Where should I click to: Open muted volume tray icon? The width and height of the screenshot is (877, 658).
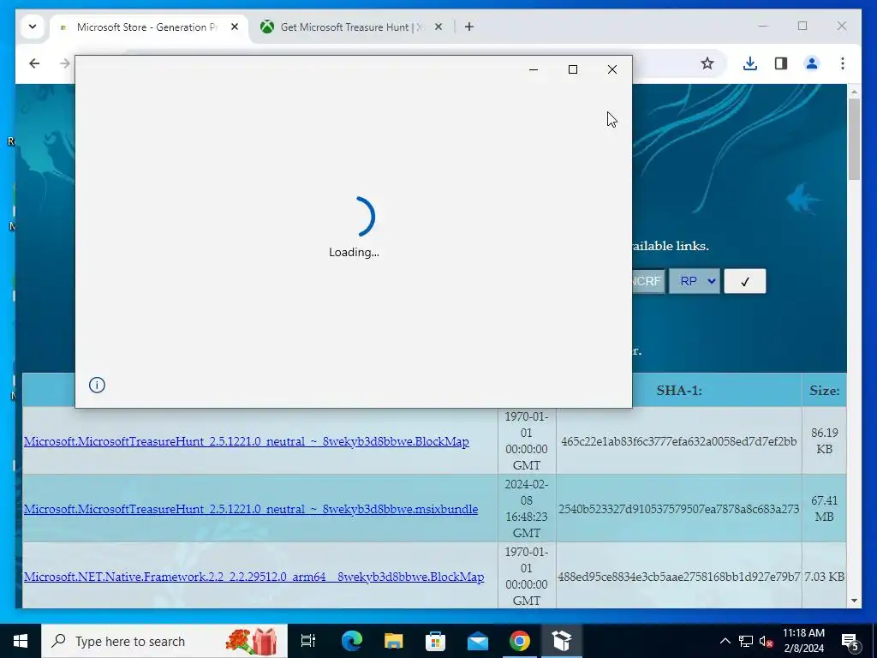coord(767,641)
